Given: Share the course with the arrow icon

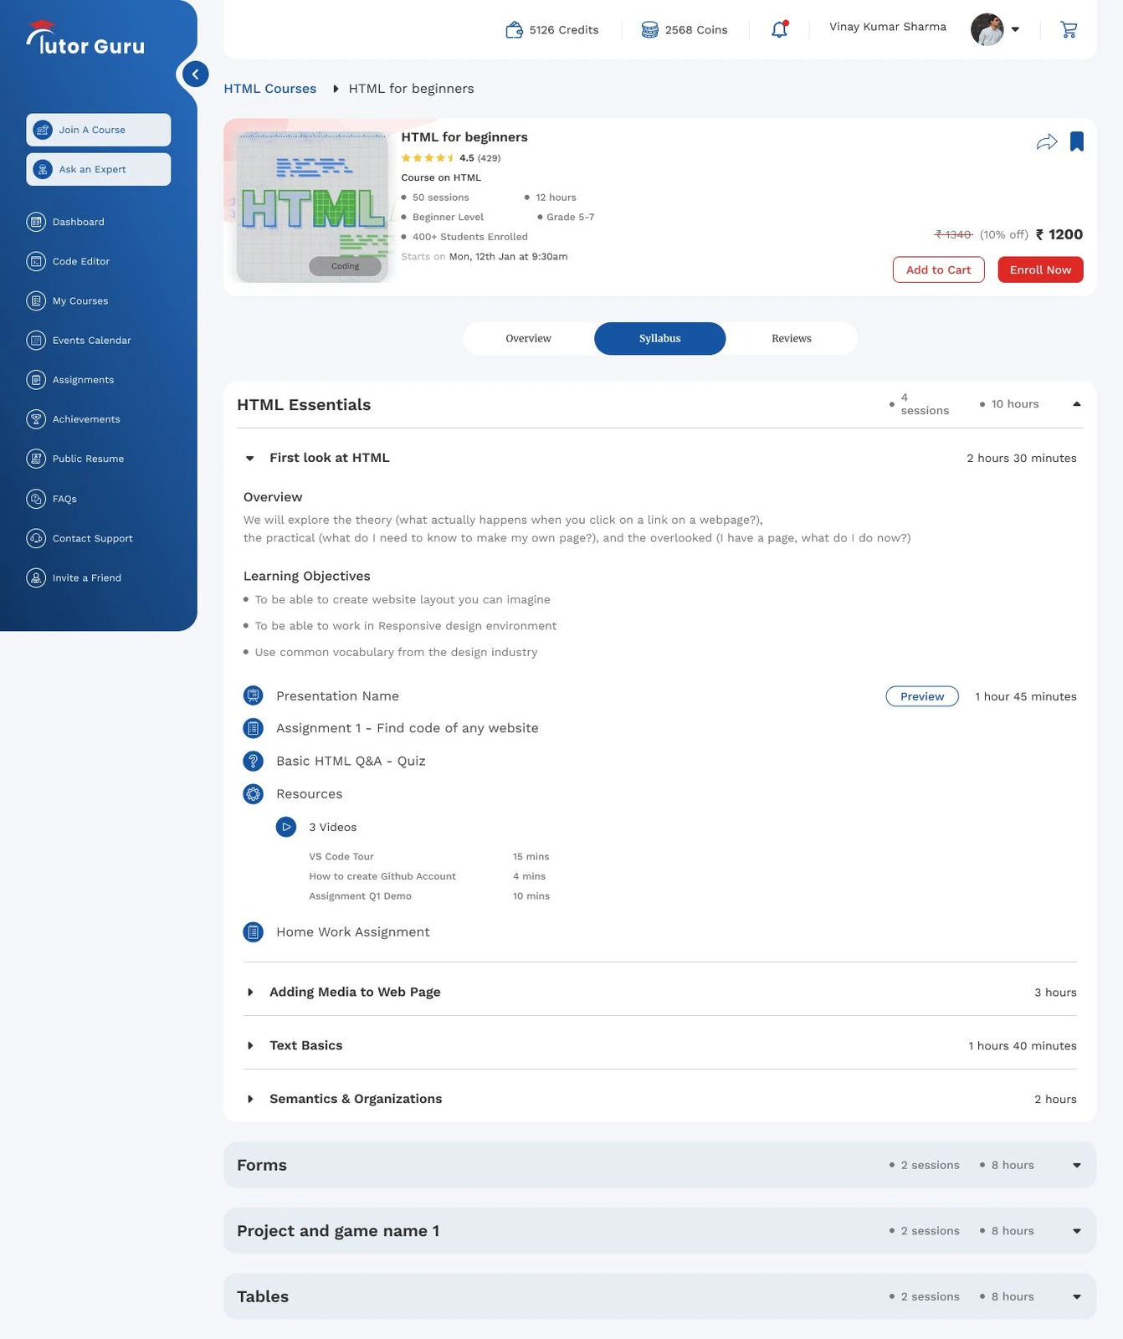Looking at the screenshot, I should tap(1047, 142).
